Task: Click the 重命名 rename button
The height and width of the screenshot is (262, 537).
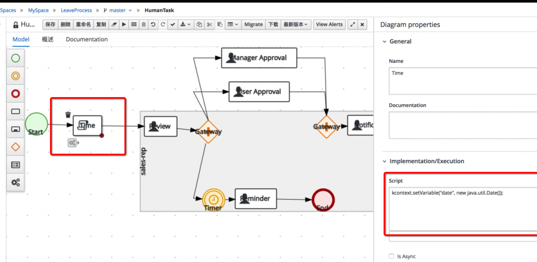Action: coord(84,25)
